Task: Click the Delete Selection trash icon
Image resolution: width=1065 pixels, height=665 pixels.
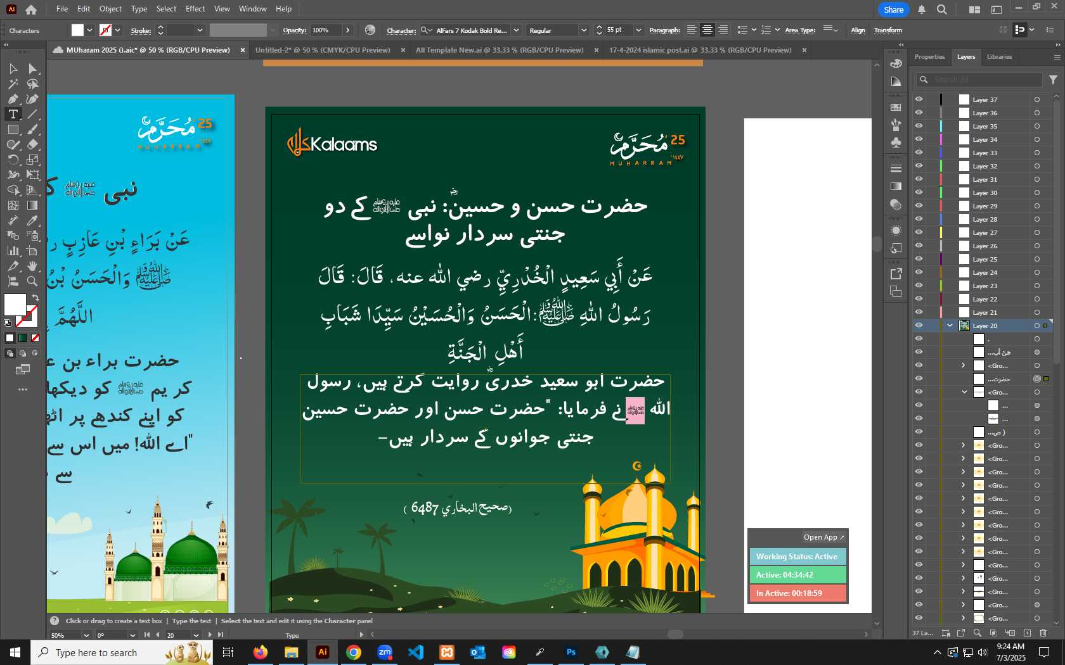Action: click(x=1043, y=633)
